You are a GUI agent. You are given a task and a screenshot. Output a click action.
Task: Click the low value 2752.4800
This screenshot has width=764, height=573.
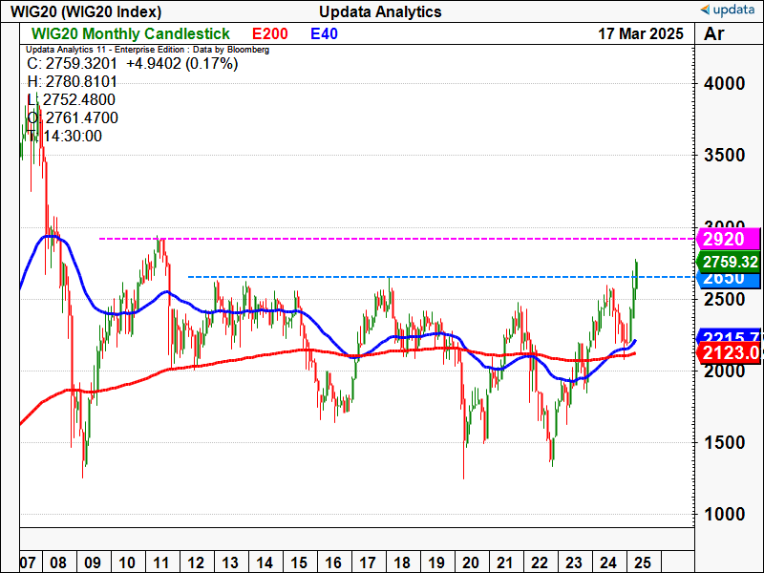tap(79, 100)
